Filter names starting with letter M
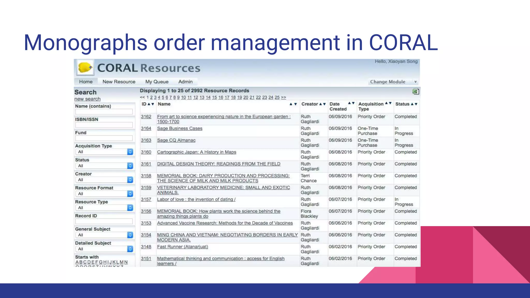This screenshot has width=530, height=298. [122, 262]
